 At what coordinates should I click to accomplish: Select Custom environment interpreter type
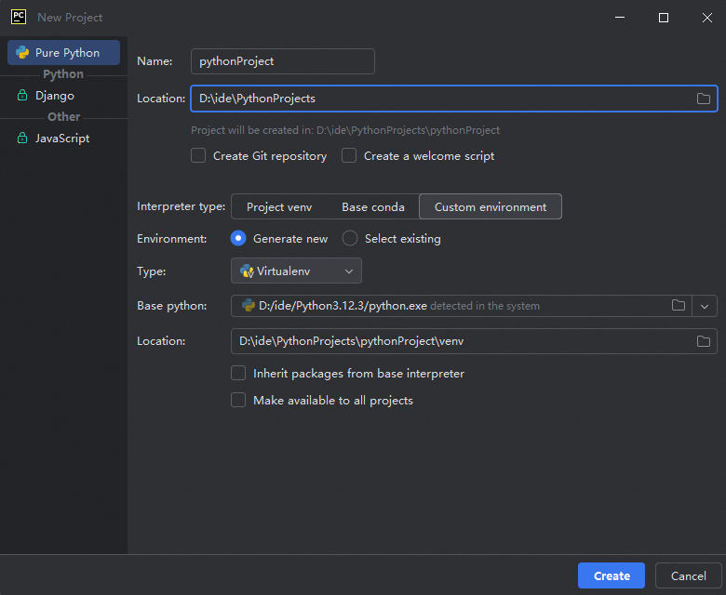(x=491, y=206)
